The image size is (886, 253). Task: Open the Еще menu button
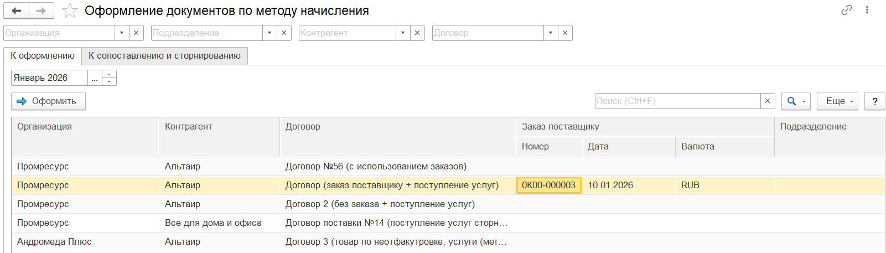pos(837,101)
